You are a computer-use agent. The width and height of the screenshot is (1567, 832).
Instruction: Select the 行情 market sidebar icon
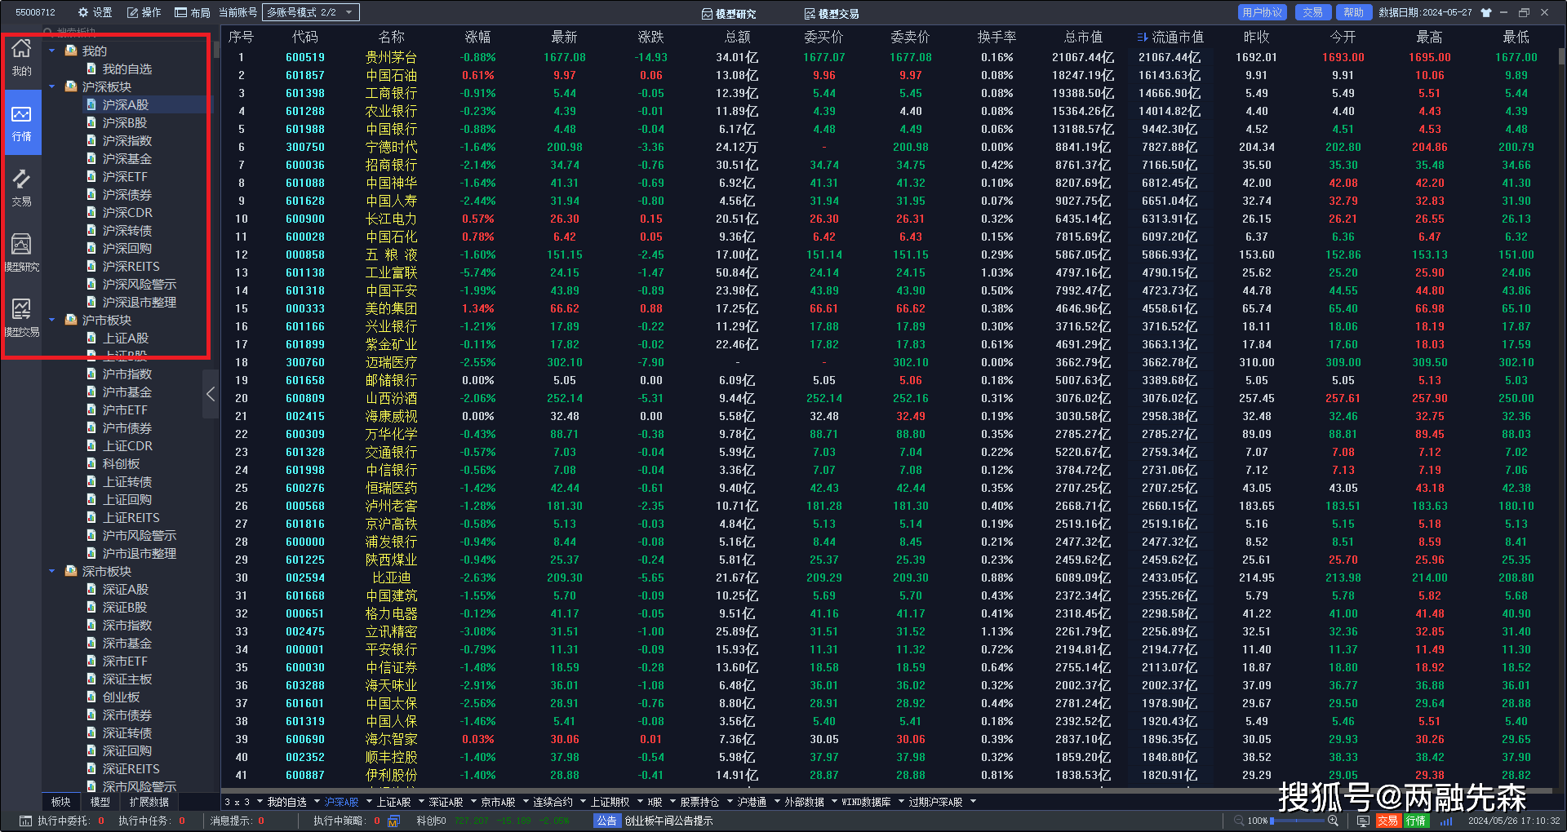click(x=22, y=123)
